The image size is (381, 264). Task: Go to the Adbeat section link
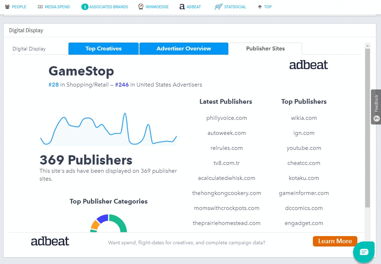[194, 7]
